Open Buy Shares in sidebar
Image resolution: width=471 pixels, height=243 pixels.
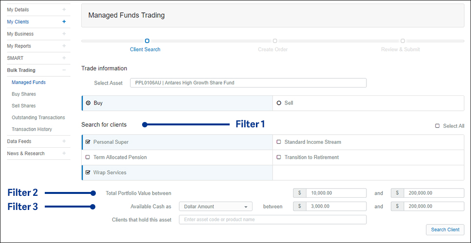[24, 94]
